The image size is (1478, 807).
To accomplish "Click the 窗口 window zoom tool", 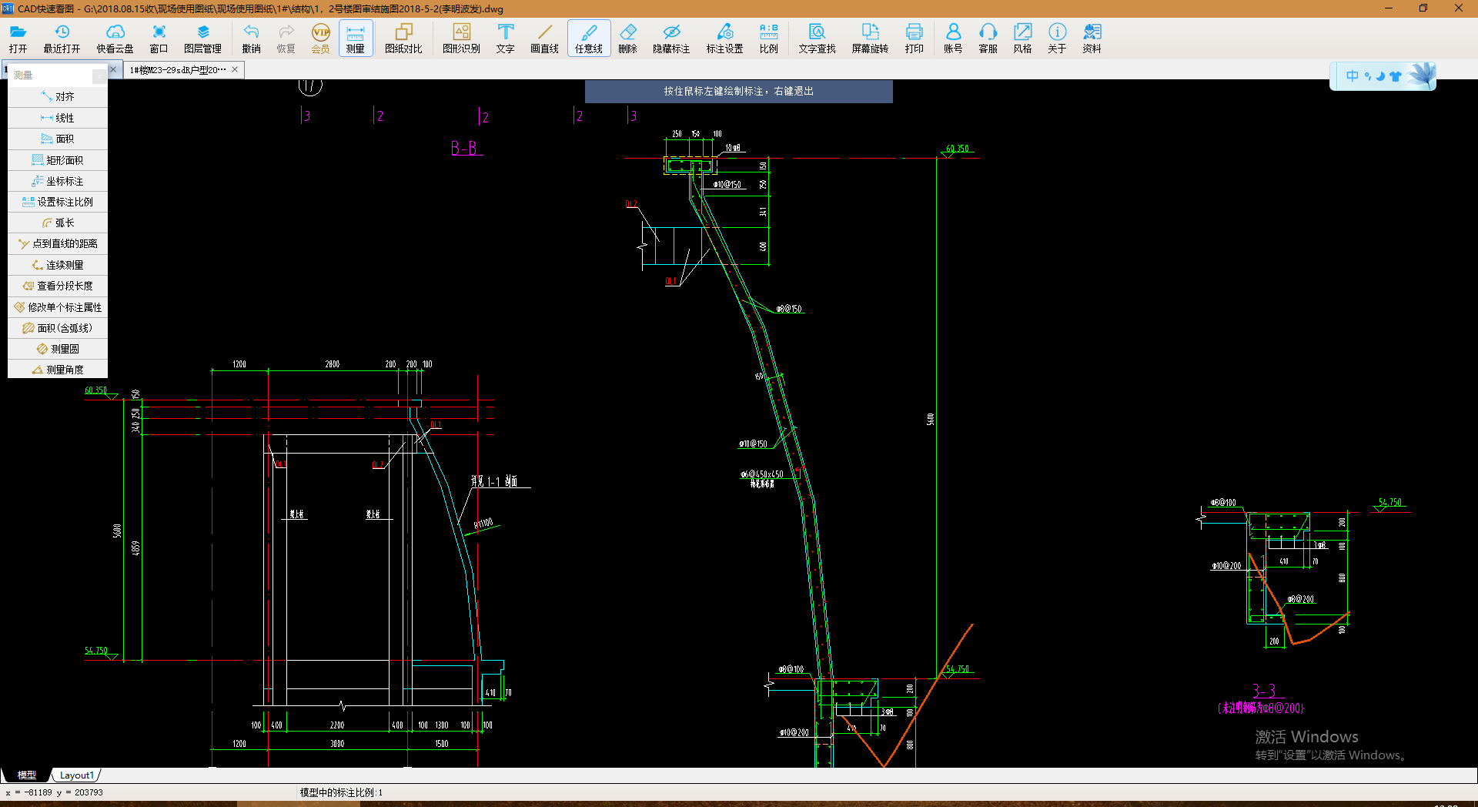I will pyautogui.click(x=159, y=39).
